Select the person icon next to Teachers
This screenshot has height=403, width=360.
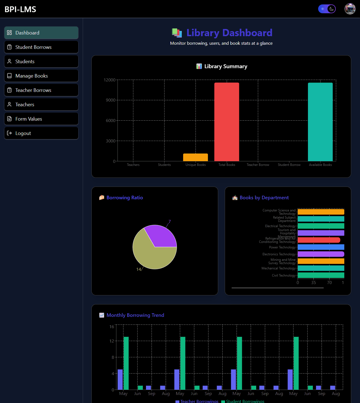click(x=9, y=104)
